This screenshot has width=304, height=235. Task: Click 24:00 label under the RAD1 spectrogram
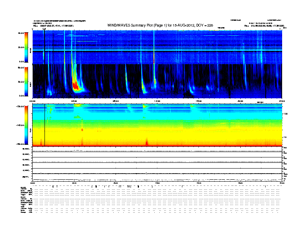pyautogui.click(x=282, y=101)
